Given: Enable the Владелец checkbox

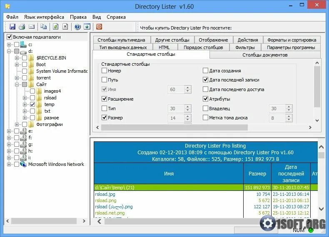Looking at the screenshot, I should (x=205, y=109).
